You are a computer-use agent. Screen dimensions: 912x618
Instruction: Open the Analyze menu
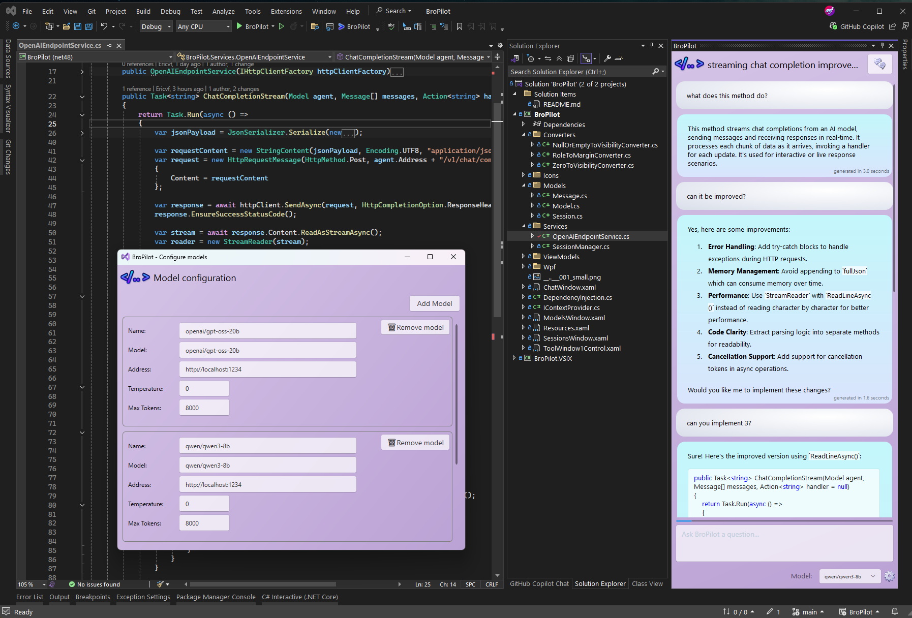(223, 11)
